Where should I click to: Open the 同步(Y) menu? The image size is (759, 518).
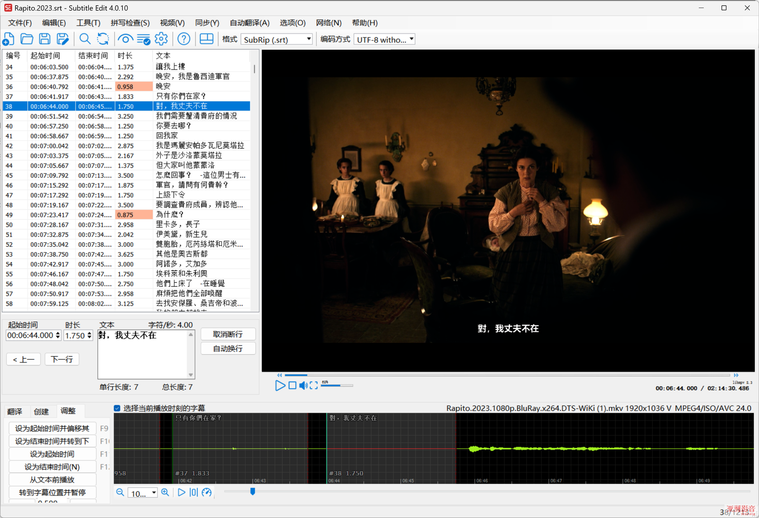click(207, 23)
